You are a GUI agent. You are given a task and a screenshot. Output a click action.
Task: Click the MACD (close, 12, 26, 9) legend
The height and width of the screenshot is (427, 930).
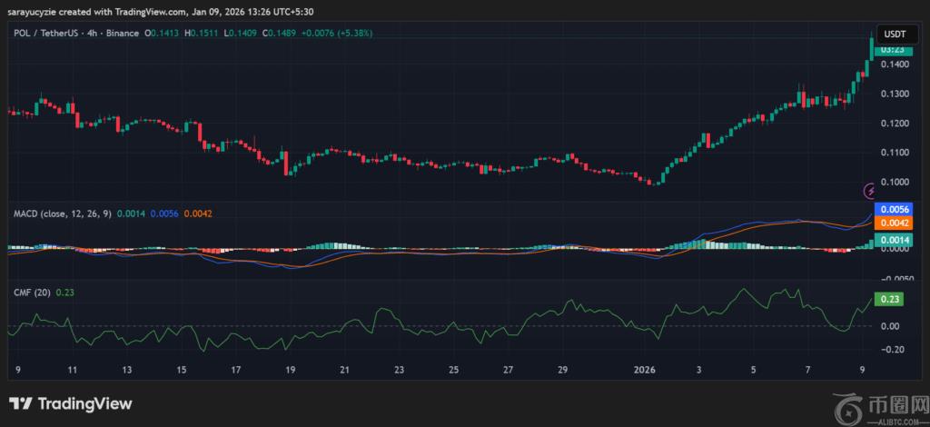point(61,213)
